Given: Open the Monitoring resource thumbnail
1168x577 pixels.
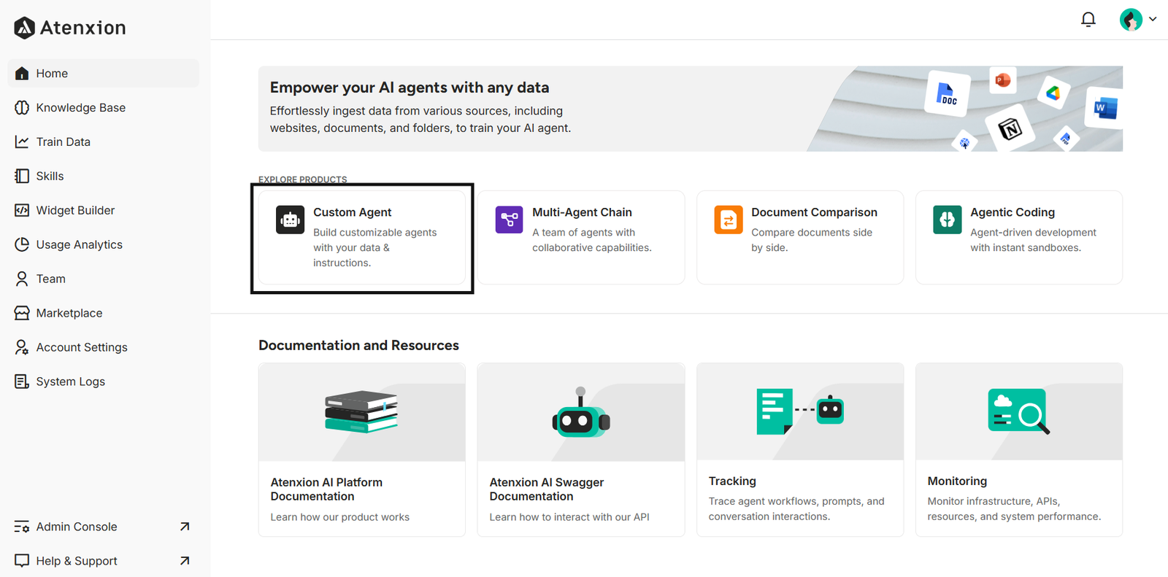Looking at the screenshot, I should tap(1019, 411).
